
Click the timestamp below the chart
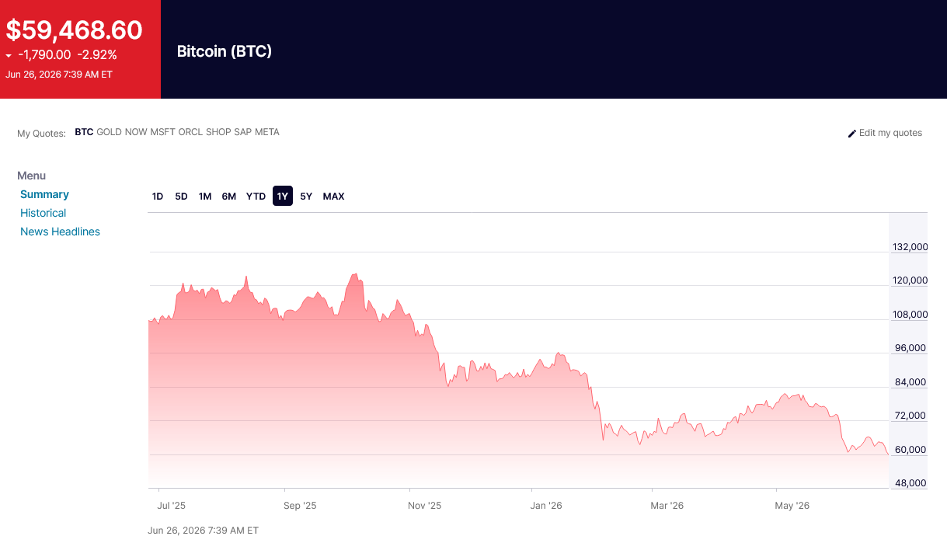(203, 531)
